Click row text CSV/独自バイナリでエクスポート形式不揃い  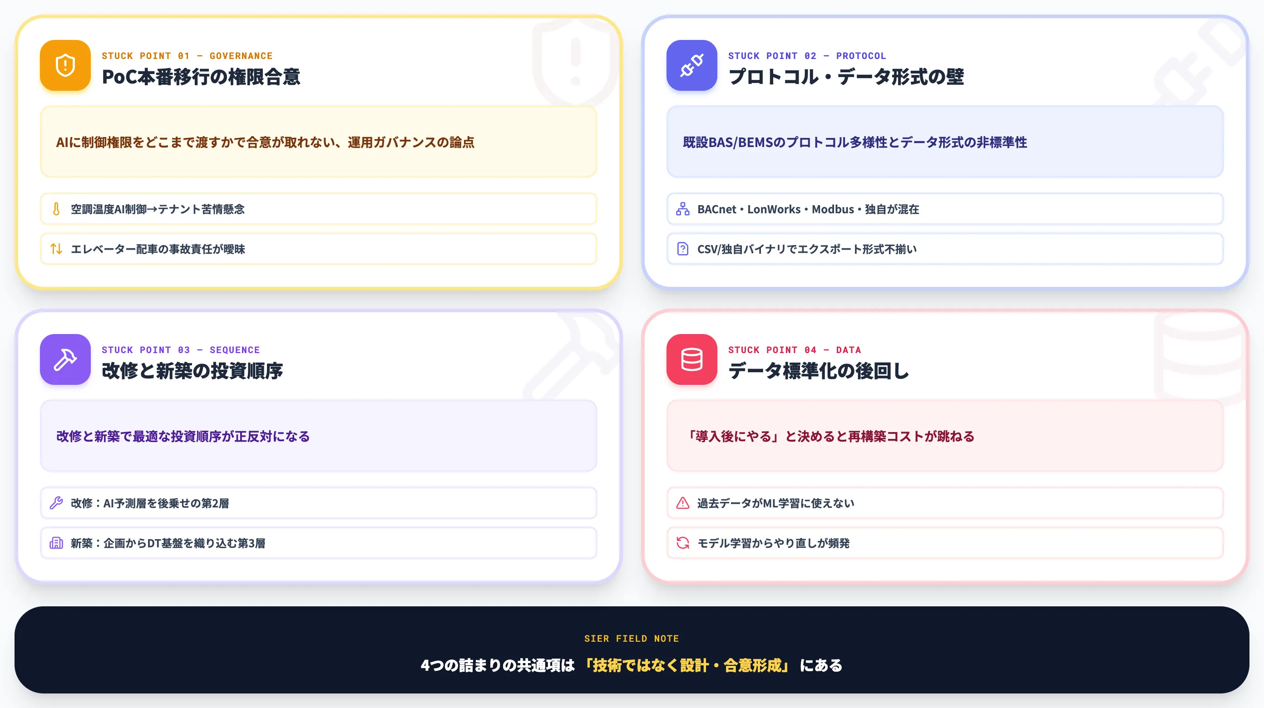tap(807, 249)
